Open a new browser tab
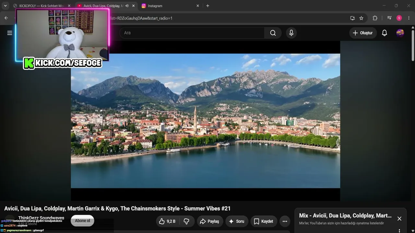Screen dimensions: 415x233 (207, 6)
